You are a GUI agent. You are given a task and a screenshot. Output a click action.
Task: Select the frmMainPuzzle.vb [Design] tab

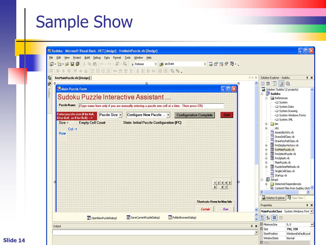tap(72, 78)
